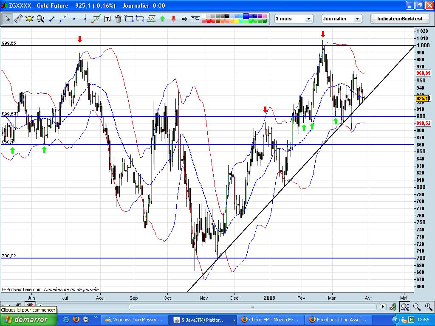Screen dimensions: 435x326
Task: Expand Java taskbar group dropdown arrow
Action: pyautogui.click(x=234, y=320)
